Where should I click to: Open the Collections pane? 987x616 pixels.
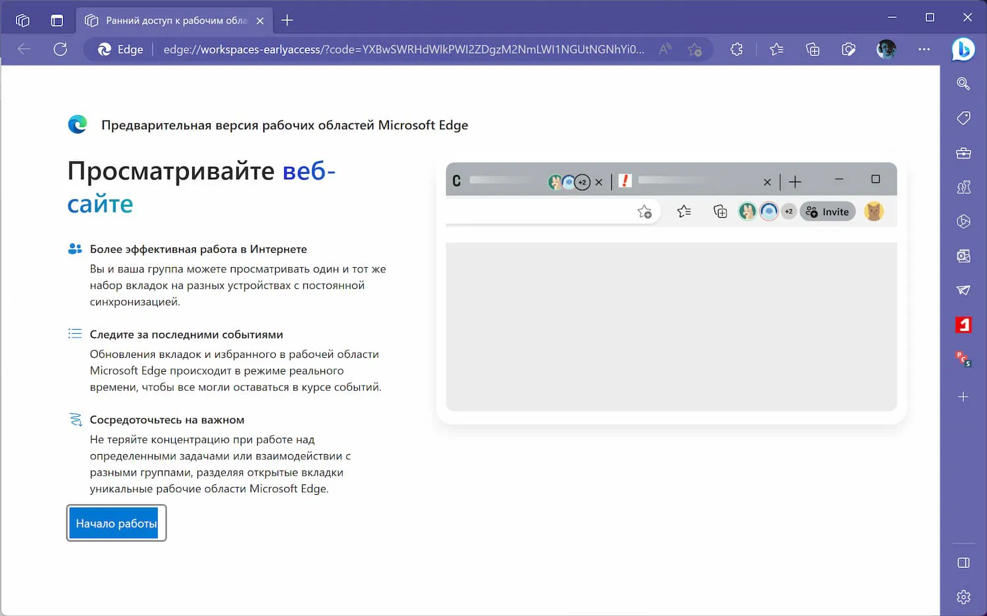813,49
